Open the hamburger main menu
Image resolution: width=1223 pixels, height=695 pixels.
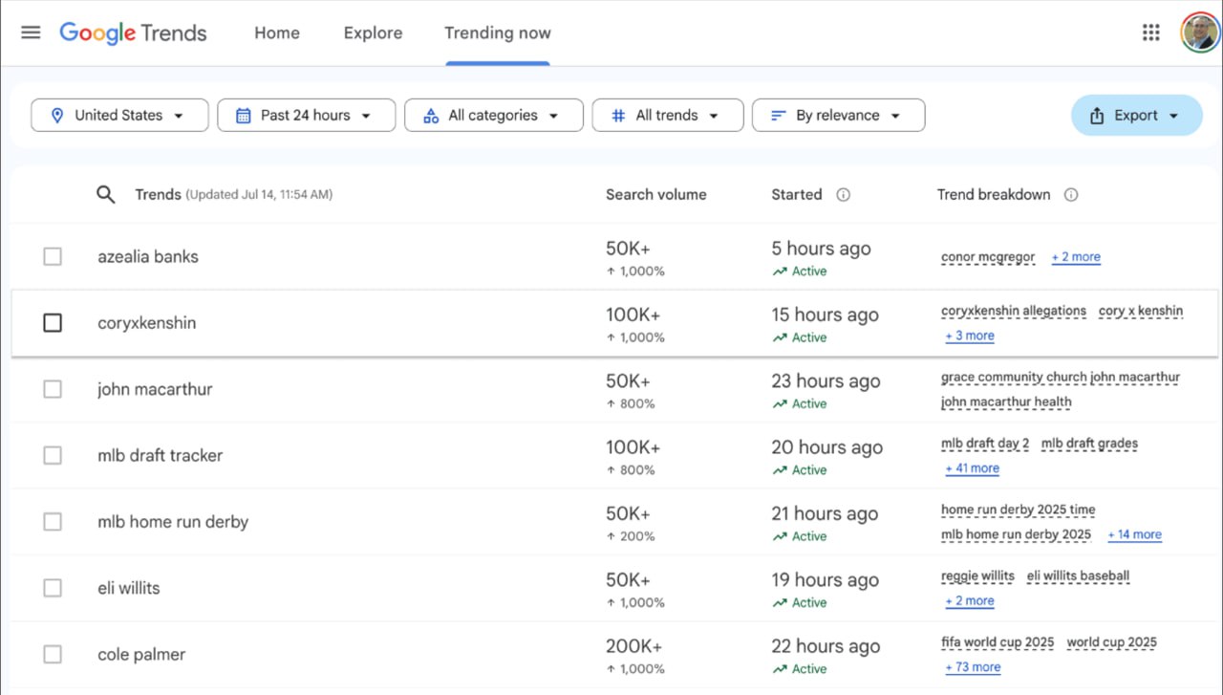click(31, 33)
